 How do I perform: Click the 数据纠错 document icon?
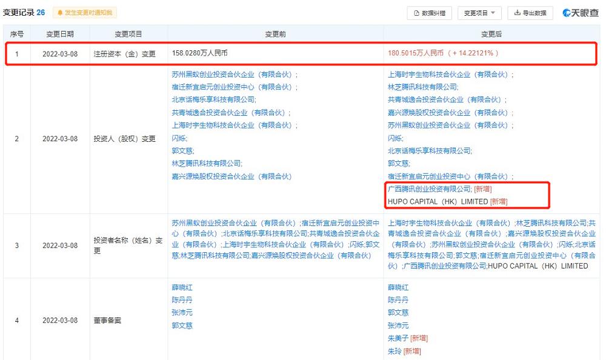coord(417,13)
